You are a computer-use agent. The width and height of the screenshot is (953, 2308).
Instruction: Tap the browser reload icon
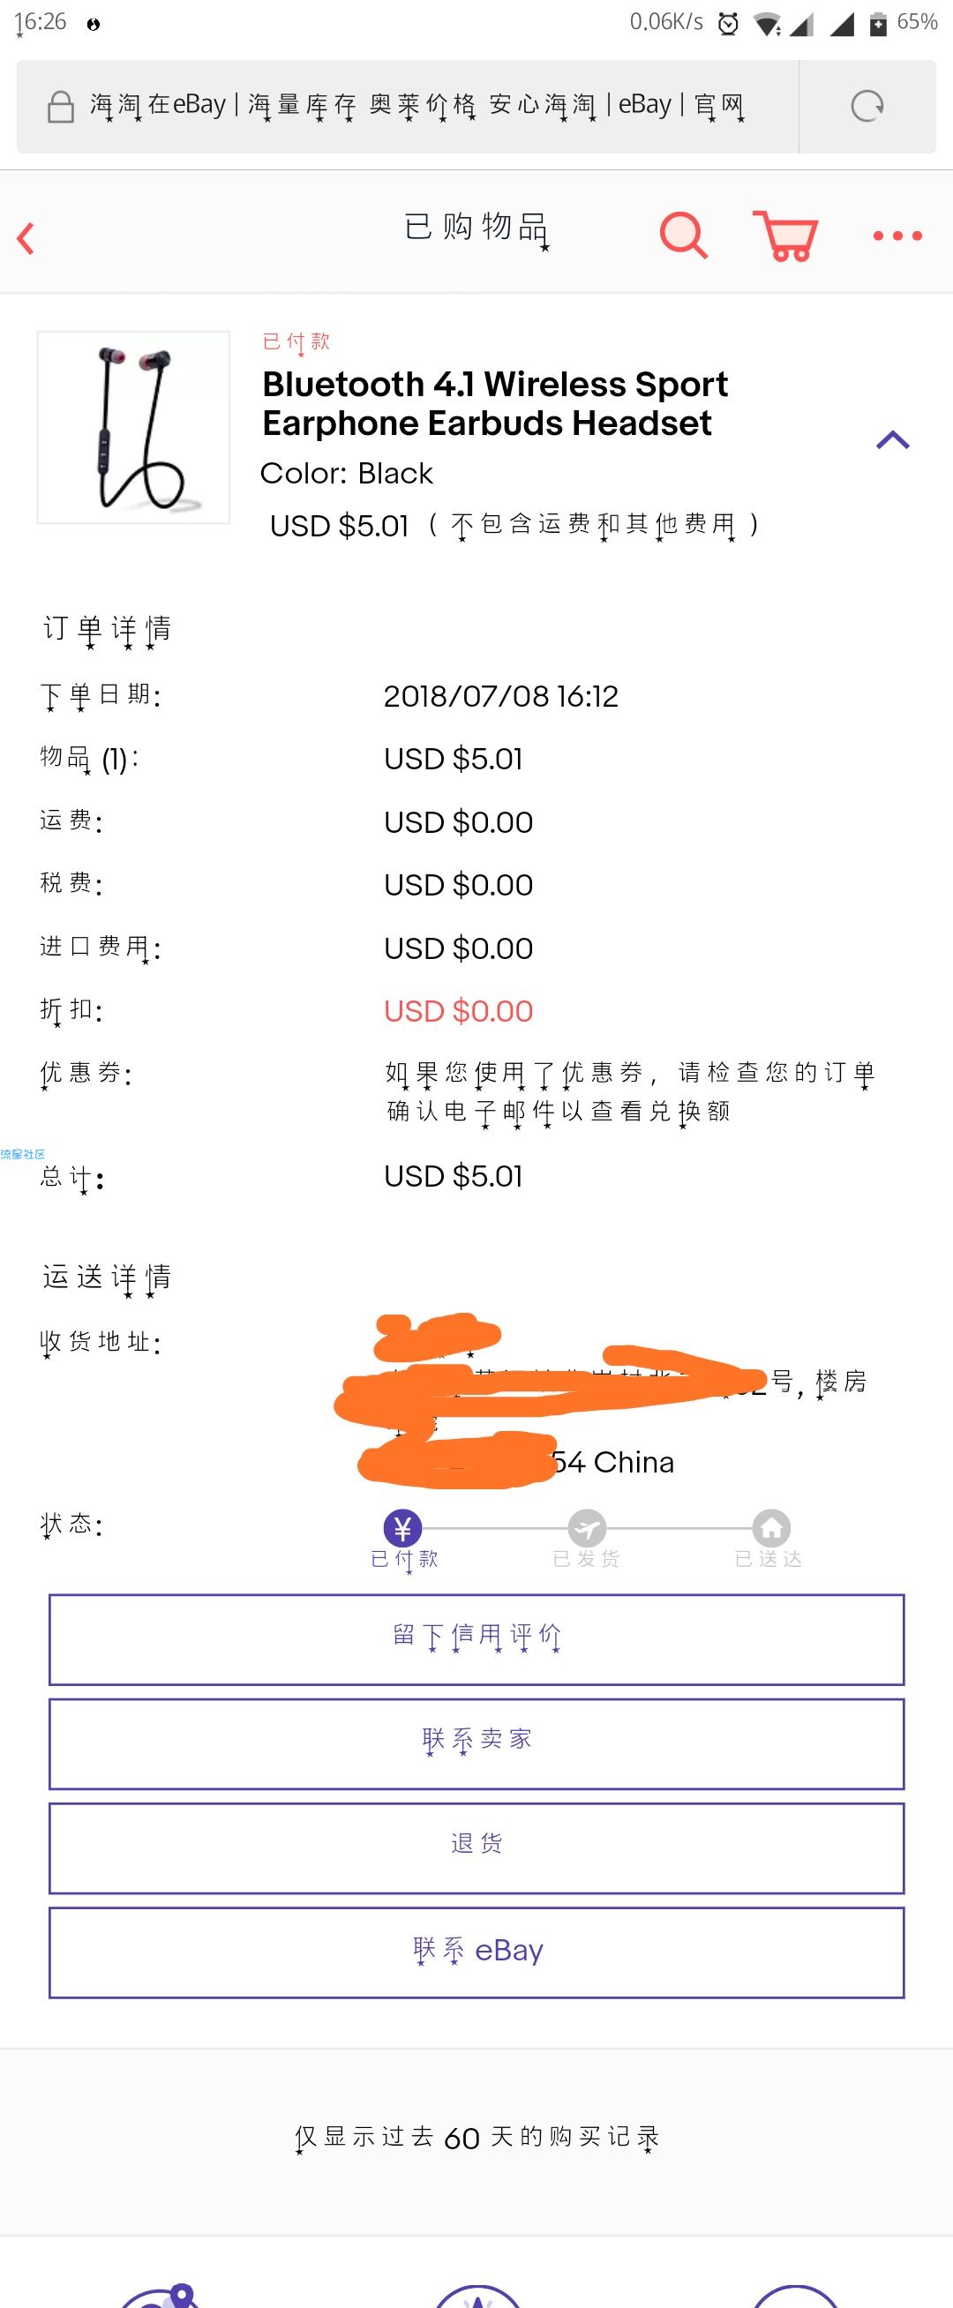coord(867,107)
